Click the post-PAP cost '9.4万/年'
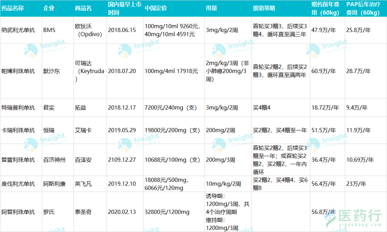 pyautogui.click(x=357, y=108)
